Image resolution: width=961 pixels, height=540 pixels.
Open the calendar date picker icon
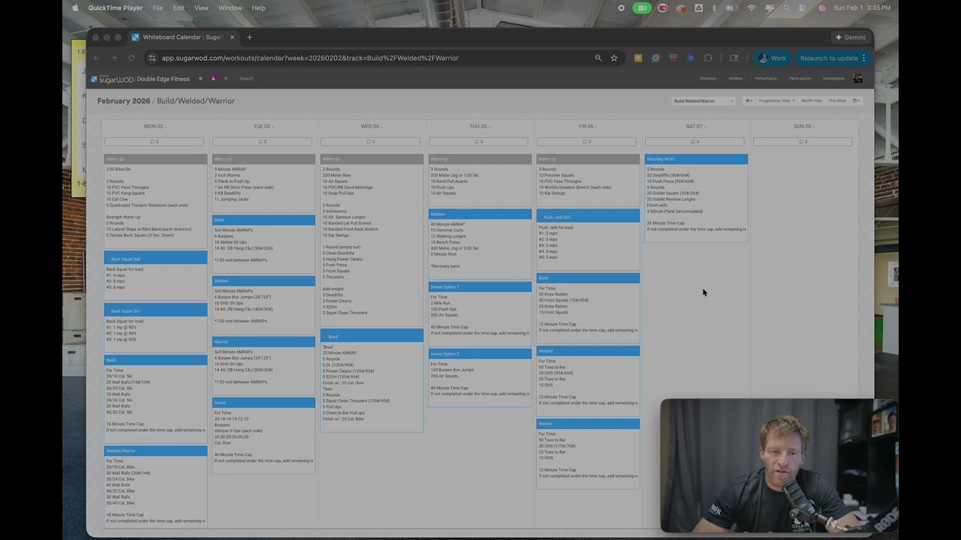[x=857, y=100]
